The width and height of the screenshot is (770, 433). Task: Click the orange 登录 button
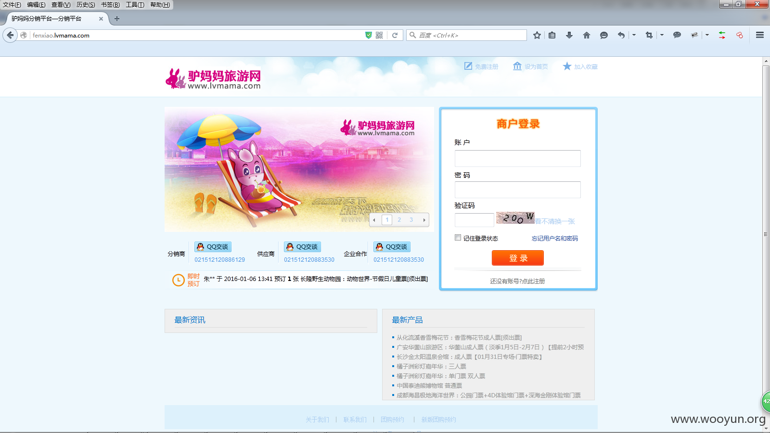coord(518,258)
